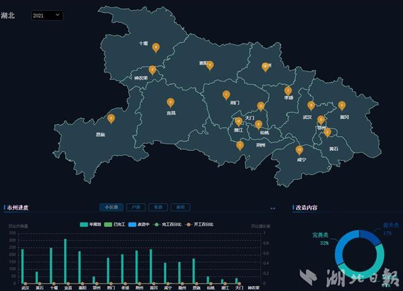Image resolution: width=403 pixels, height=291 pixels.
Task: Click the 宜昌 bar in the chart
Action: pyautogui.click(x=65, y=261)
